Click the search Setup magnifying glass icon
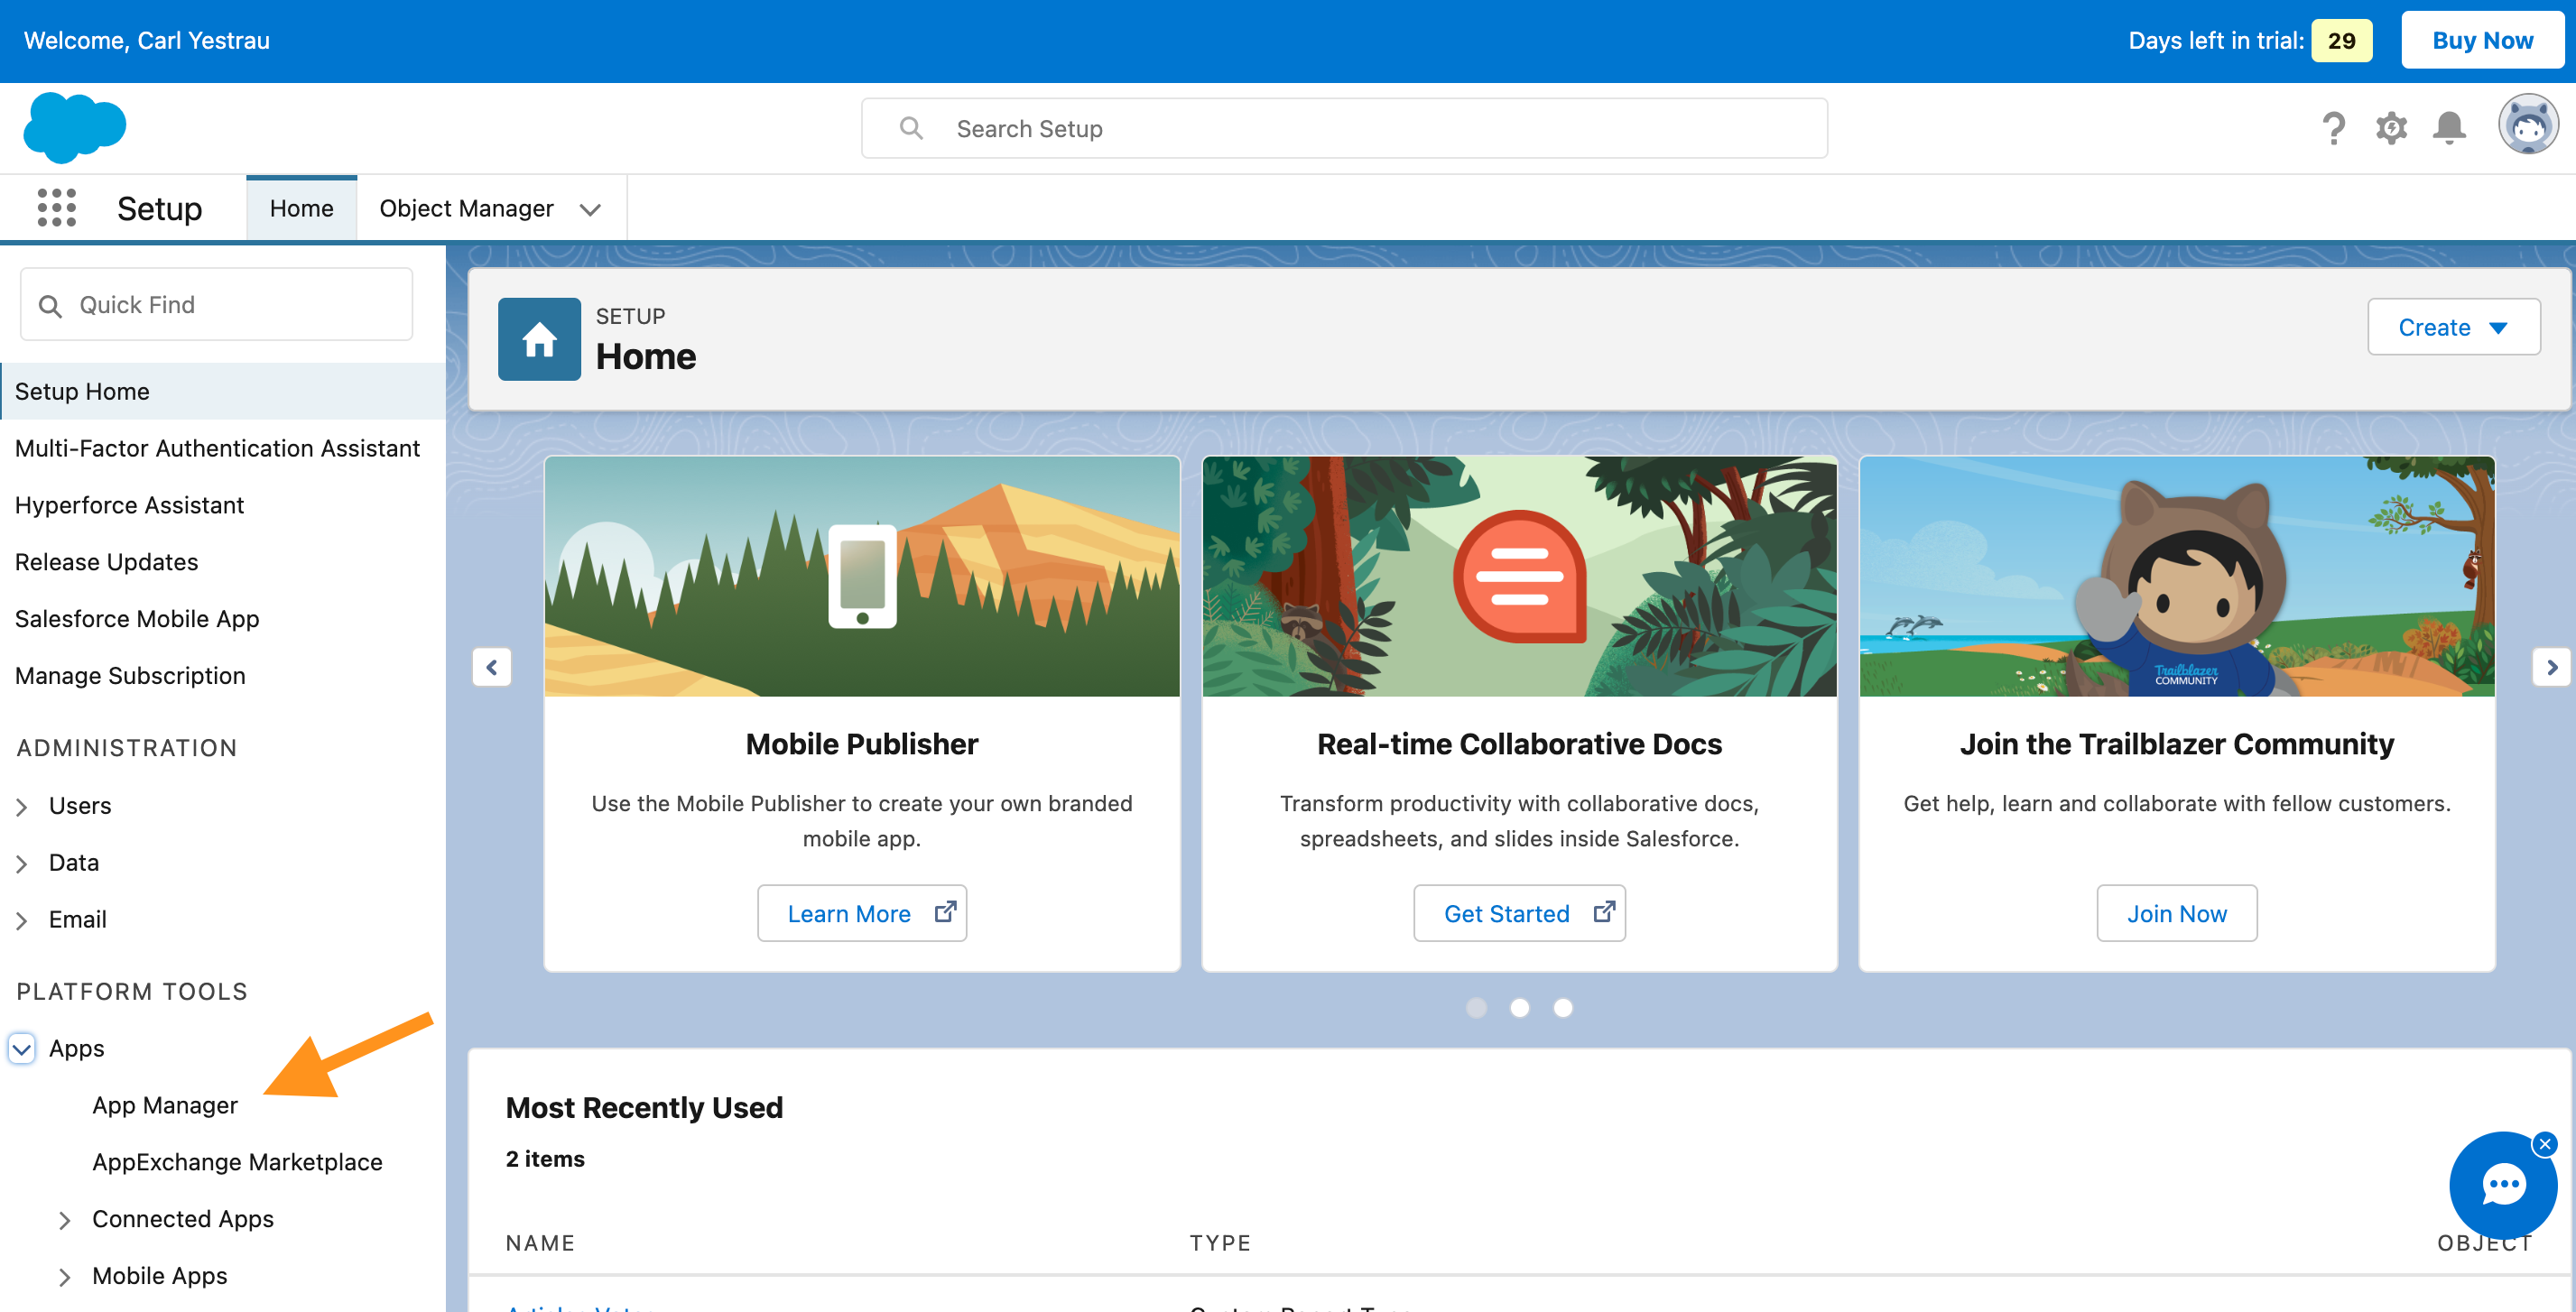2576x1312 pixels. pyautogui.click(x=911, y=129)
